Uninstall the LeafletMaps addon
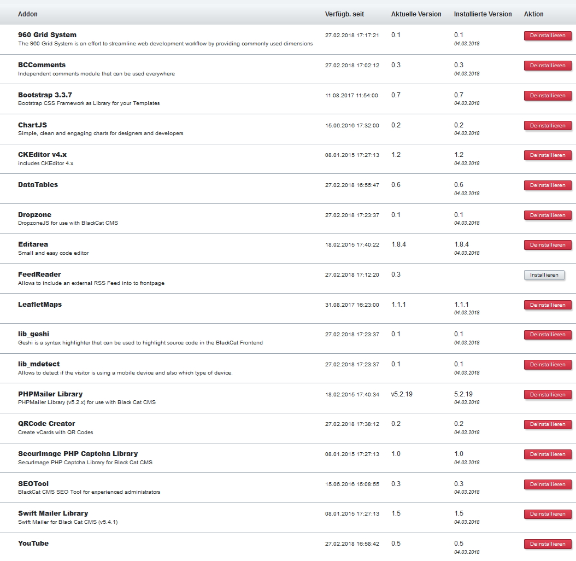 coord(548,305)
